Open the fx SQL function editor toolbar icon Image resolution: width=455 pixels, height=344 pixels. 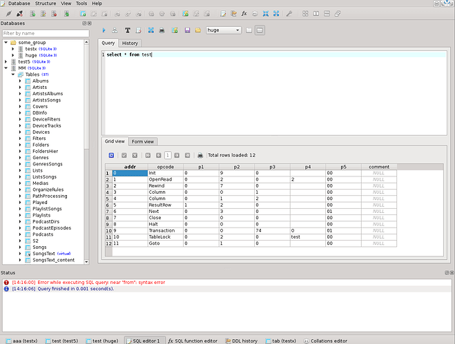(244, 14)
